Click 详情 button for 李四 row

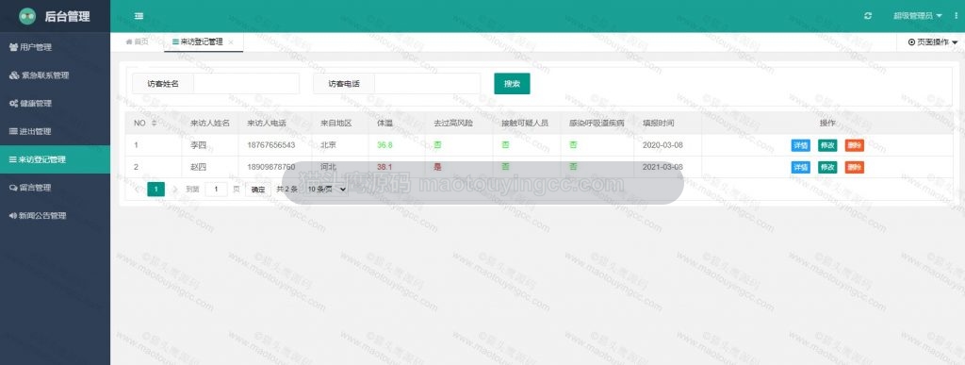[801, 145]
